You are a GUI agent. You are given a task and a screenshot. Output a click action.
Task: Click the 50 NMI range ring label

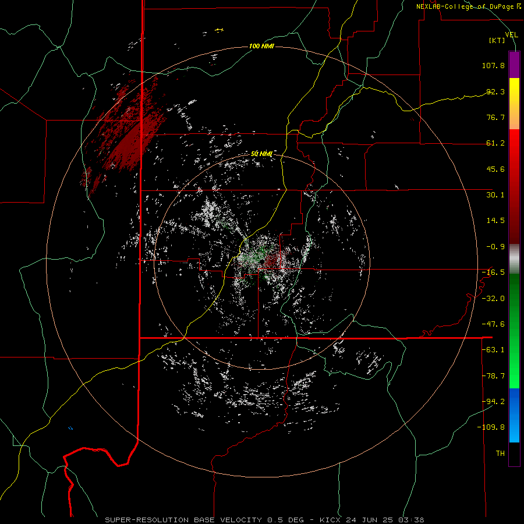click(261, 154)
